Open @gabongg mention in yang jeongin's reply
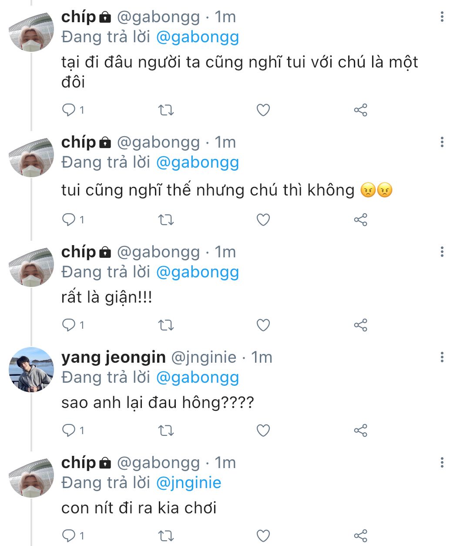460x546 pixels. point(197,377)
